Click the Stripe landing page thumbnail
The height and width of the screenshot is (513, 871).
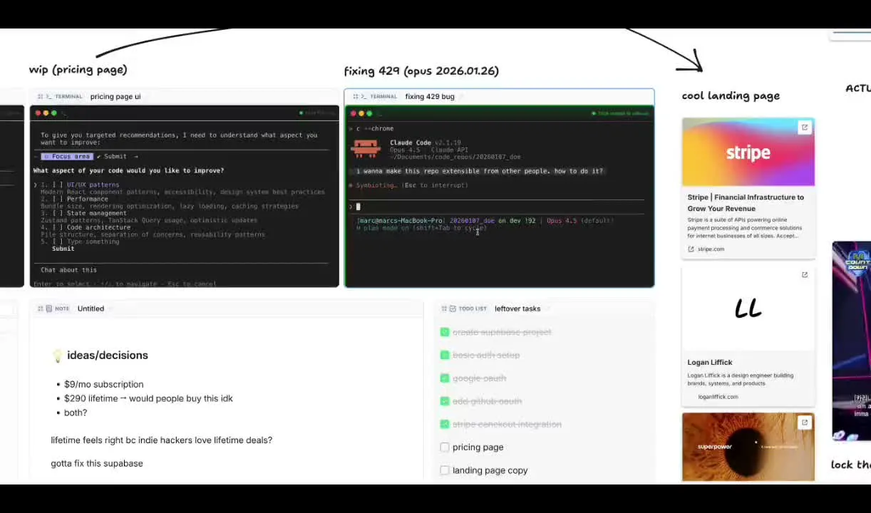pyautogui.click(x=748, y=152)
